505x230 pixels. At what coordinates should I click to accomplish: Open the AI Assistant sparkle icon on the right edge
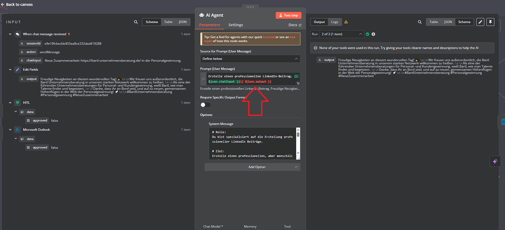tap(495, 161)
